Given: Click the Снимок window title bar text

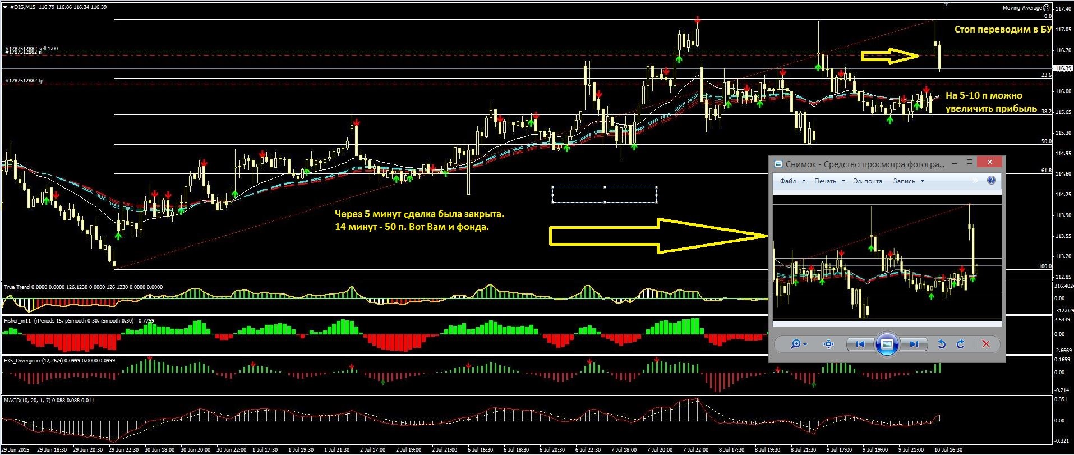Looking at the screenshot, I should pyautogui.click(x=865, y=164).
